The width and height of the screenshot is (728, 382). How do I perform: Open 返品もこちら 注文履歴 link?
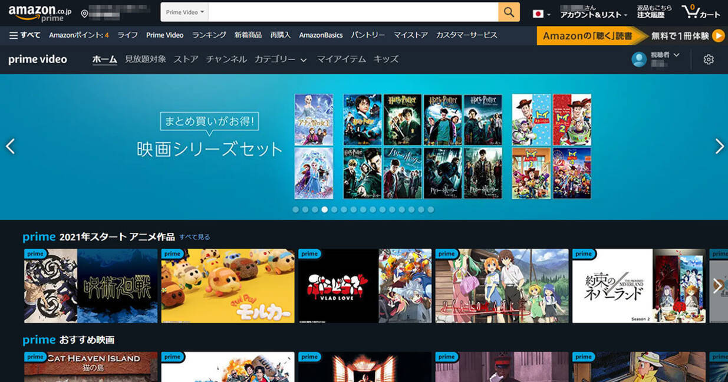pyautogui.click(x=654, y=12)
